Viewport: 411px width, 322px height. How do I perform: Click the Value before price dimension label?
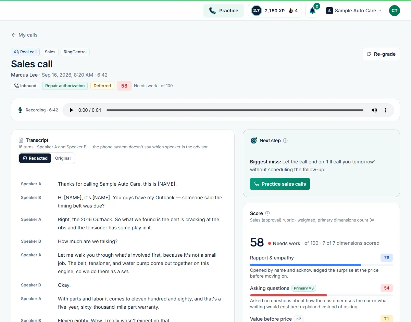(x=271, y=319)
